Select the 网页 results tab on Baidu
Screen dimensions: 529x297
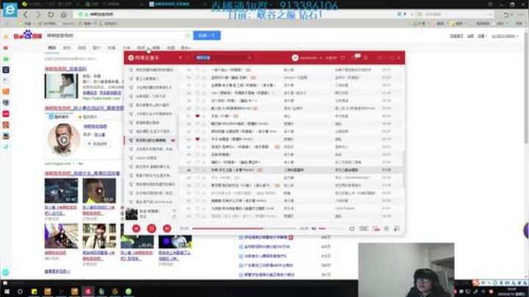(x=51, y=48)
